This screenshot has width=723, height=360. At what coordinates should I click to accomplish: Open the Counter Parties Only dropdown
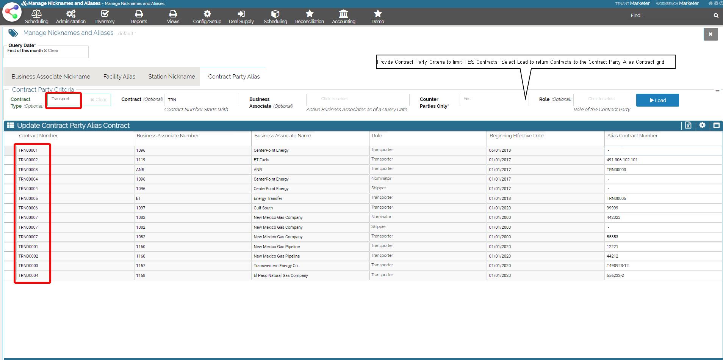(x=494, y=99)
